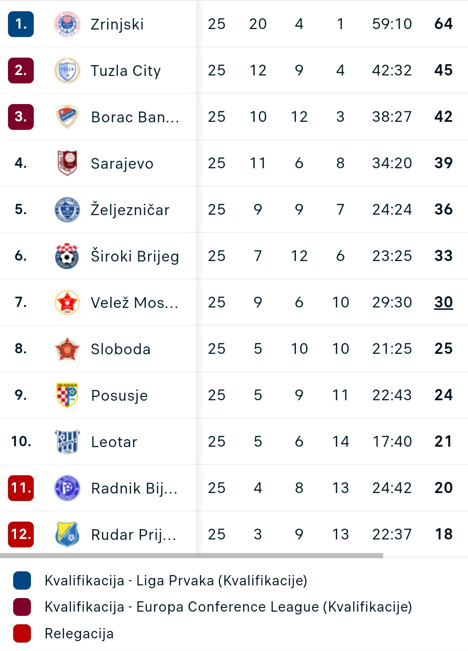Click the Rudar Prijedor crest
The image size is (468, 651).
(x=67, y=534)
